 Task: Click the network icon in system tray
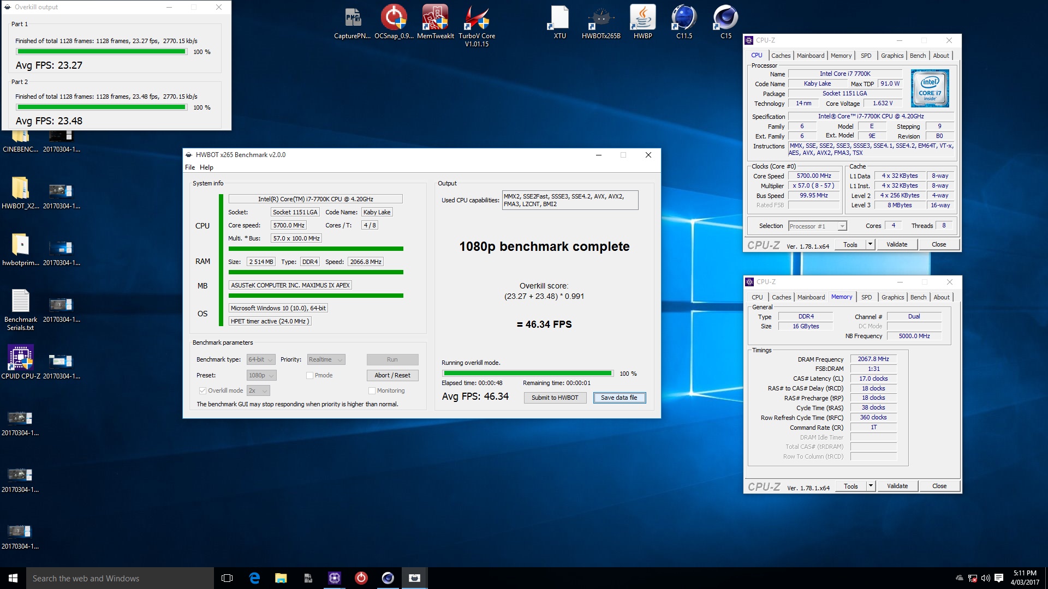[972, 578]
